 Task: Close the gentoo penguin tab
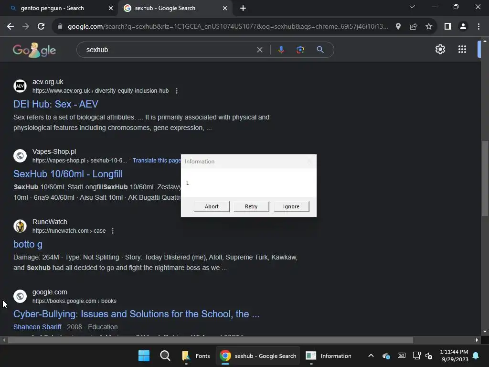[111, 8]
